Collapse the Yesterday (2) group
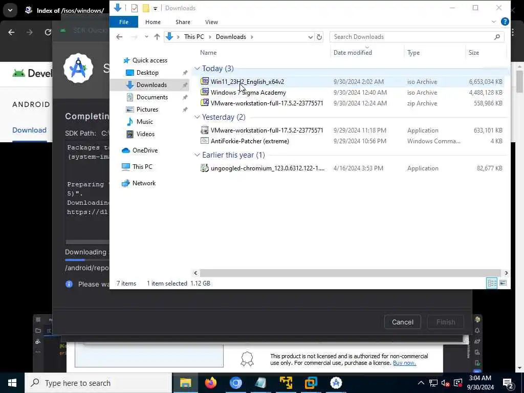The width and height of the screenshot is (524, 393). pyautogui.click(x=197, y=117)
